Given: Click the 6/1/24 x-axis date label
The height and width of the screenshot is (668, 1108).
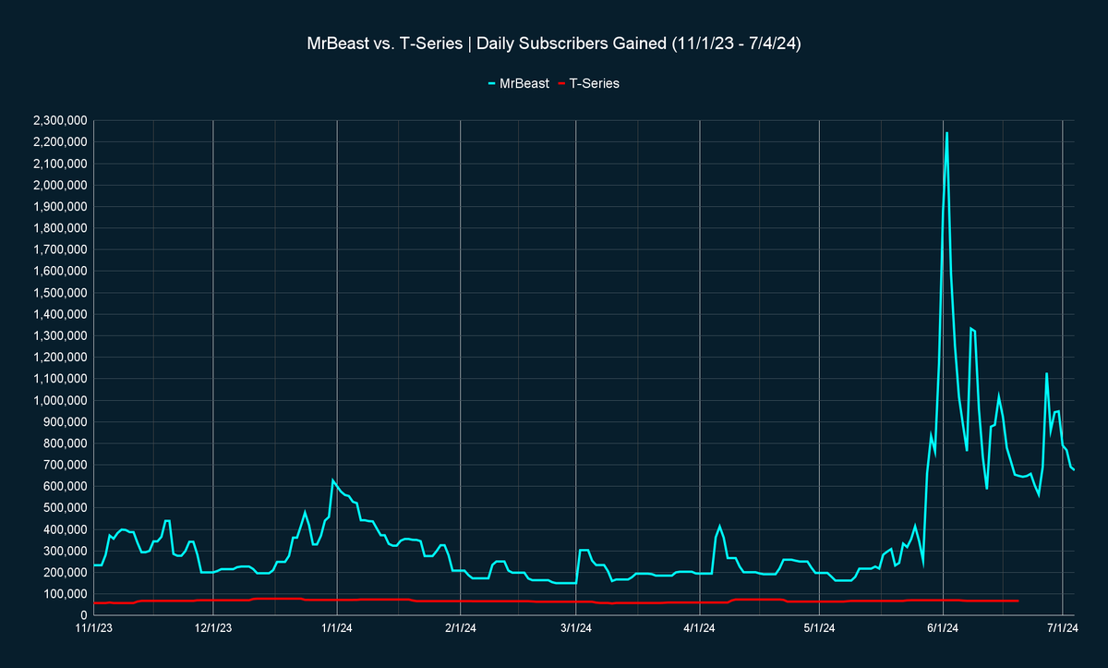Looking at the screenshot, I should point(943,629).
